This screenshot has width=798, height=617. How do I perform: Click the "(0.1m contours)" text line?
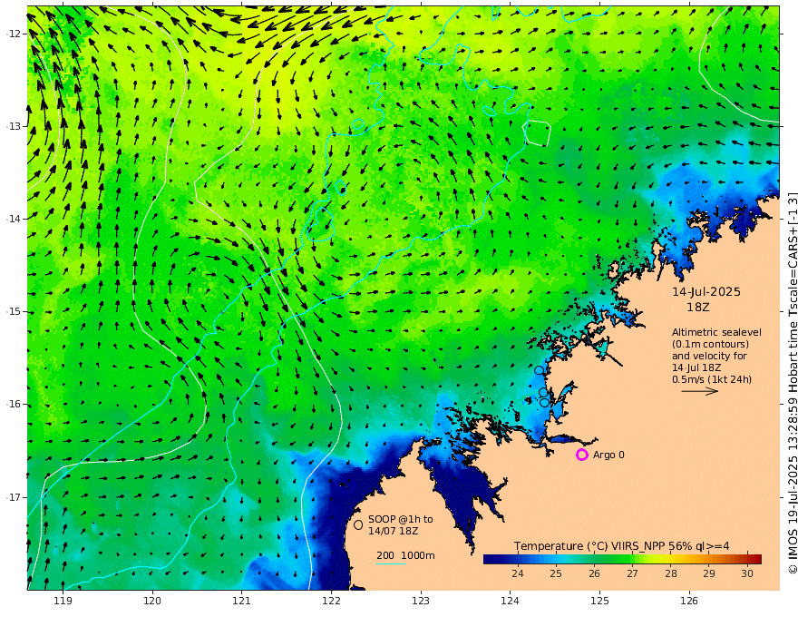(x=710, y=344)
